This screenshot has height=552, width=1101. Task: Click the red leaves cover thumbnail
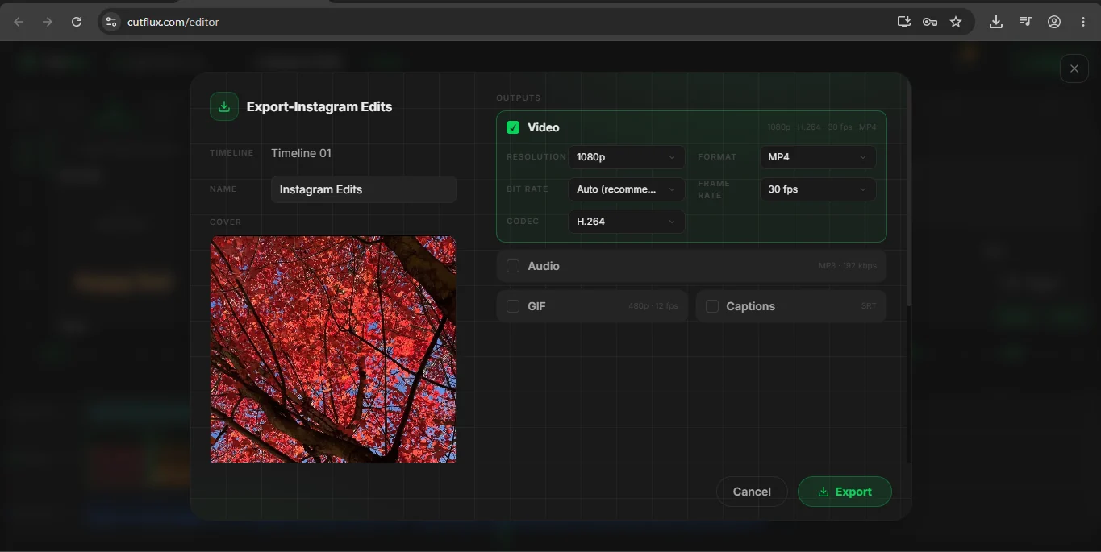333,349
